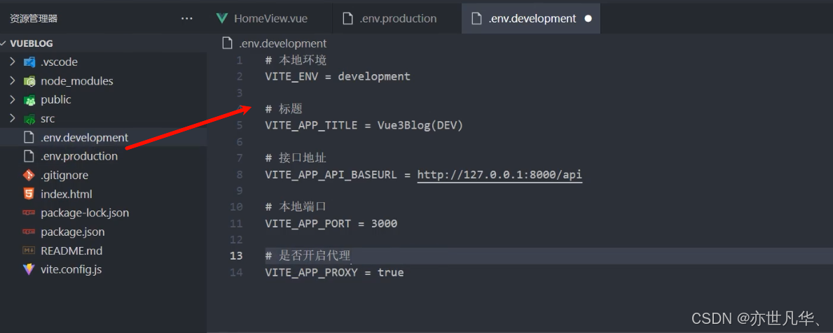Image resolution: width=833 pixels, height=333 pixels.
Task: Click the public folder icon
Action: point(29,99)
